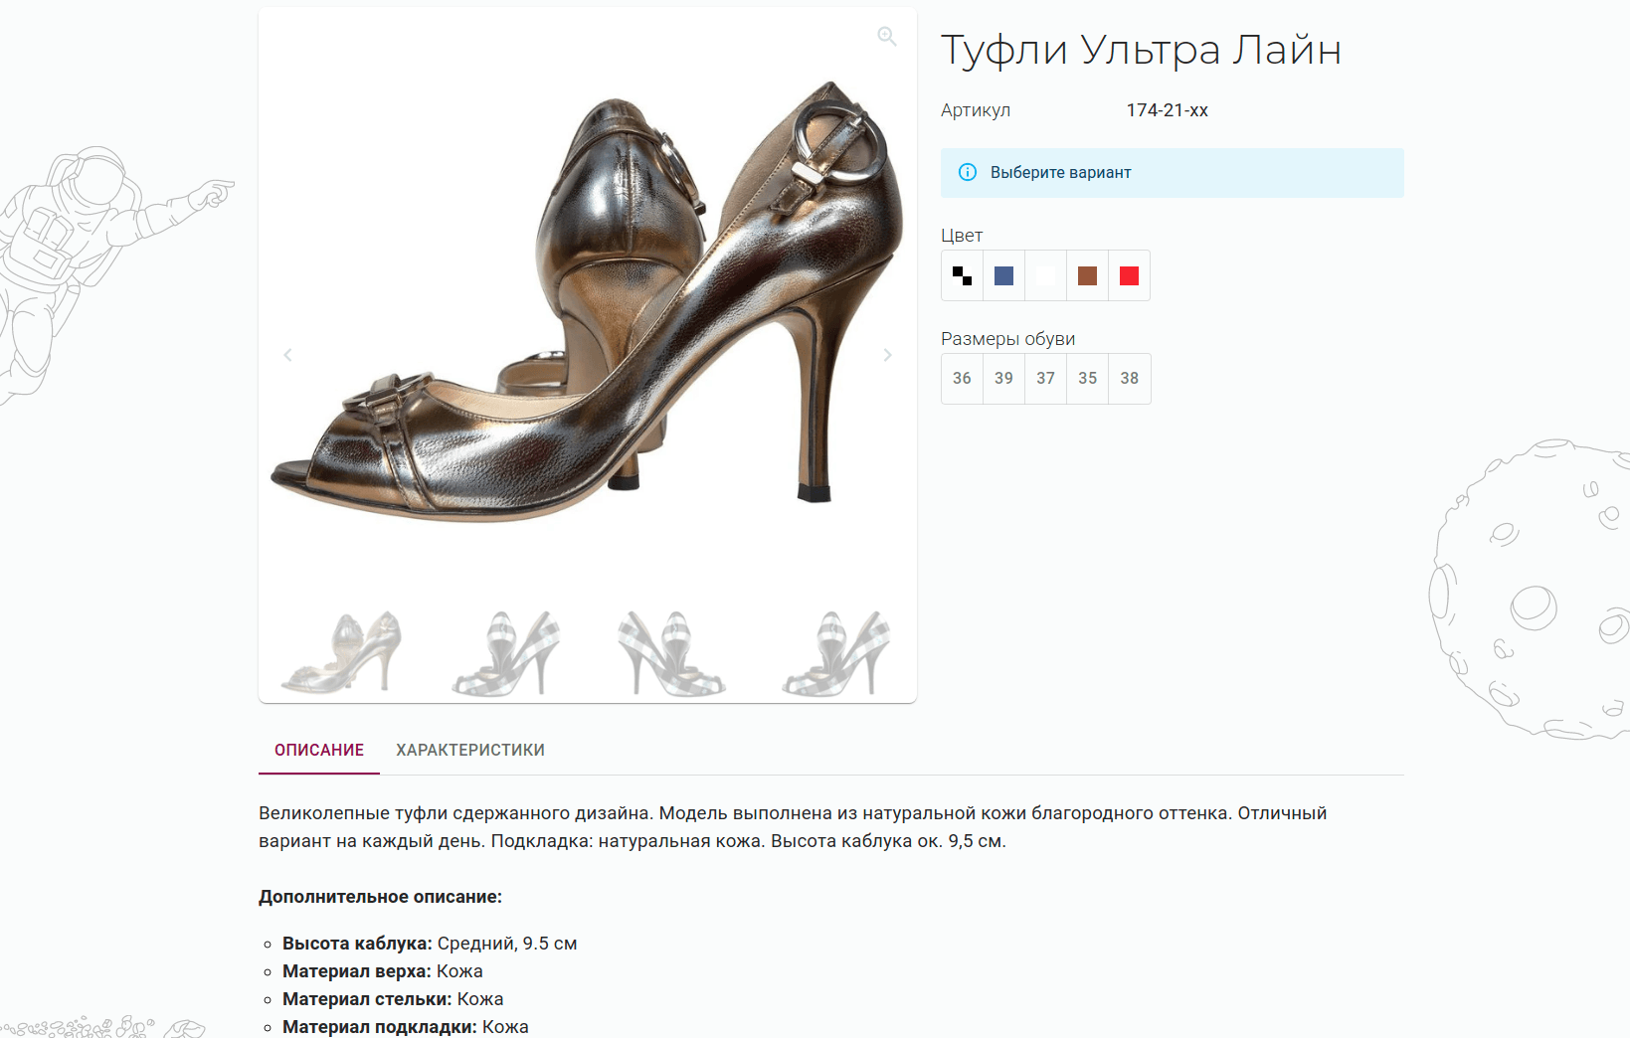
Task: Click the zoom magnifier icon on product image
Action: pyautogui.click(x=887, y=37)
